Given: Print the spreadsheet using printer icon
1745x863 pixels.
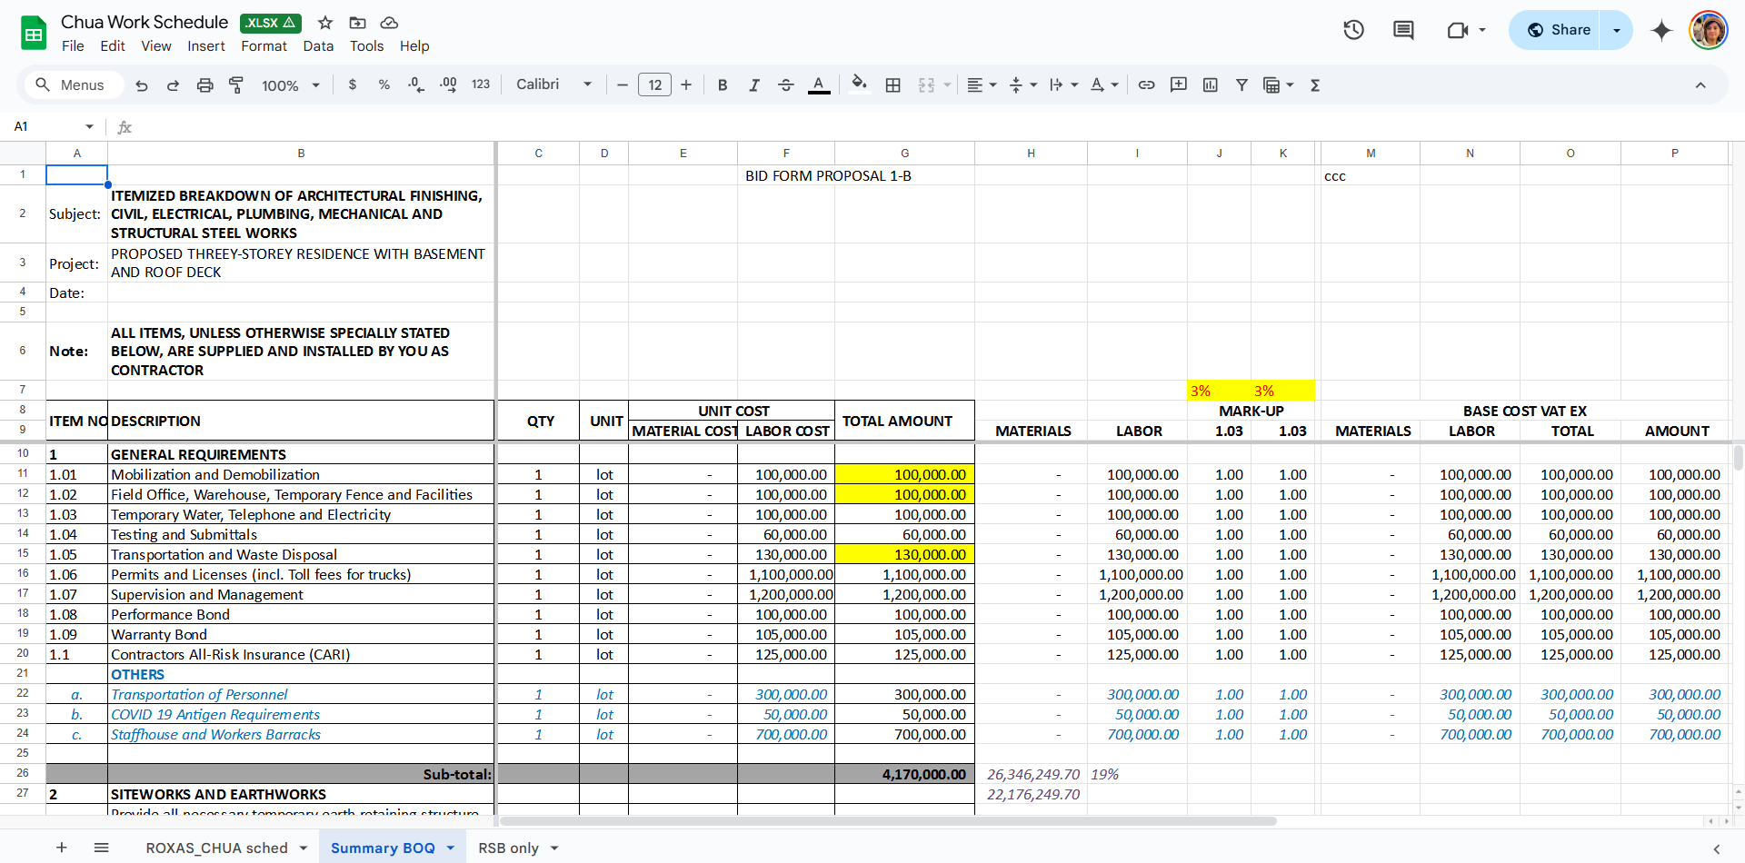Looking at the screenshot, I should [205, 85].
